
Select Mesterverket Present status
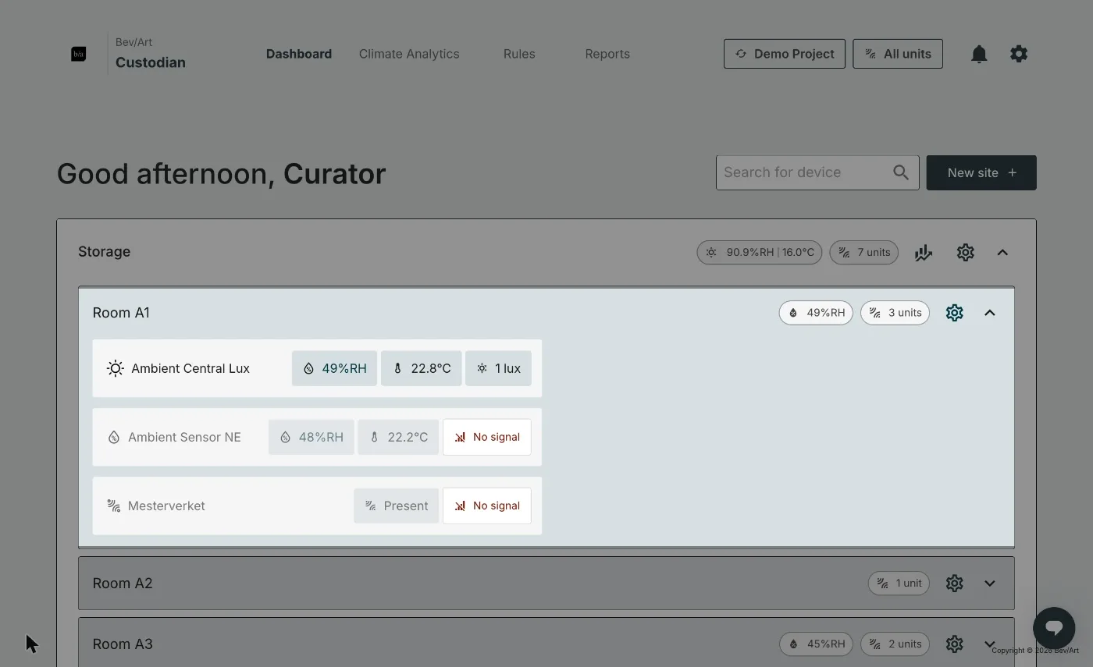pos(396,506)
